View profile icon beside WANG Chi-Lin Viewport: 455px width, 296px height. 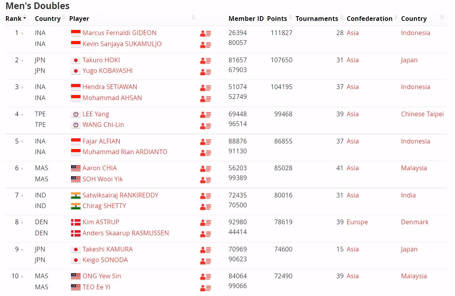(205, 126)
